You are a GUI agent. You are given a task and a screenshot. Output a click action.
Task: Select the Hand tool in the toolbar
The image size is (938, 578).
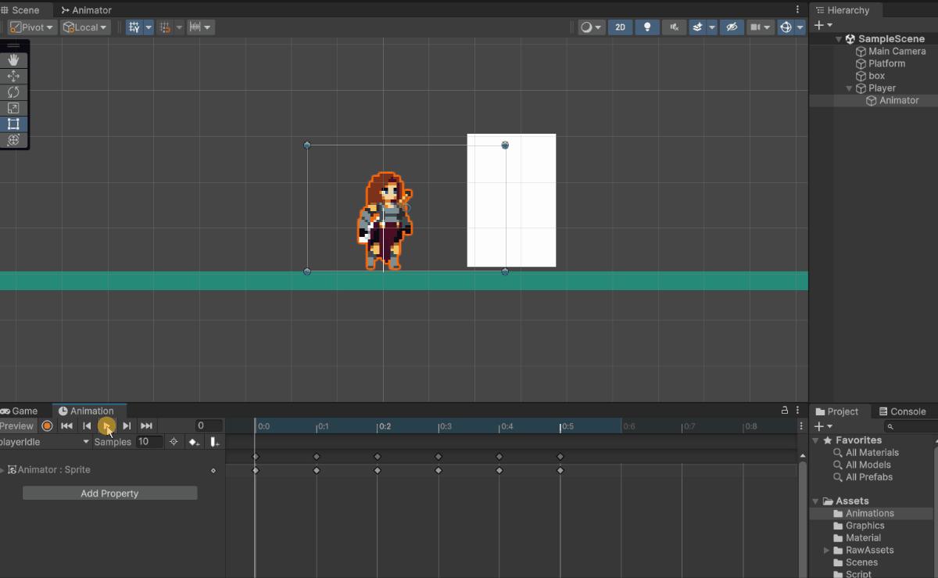tap(13, 59)
